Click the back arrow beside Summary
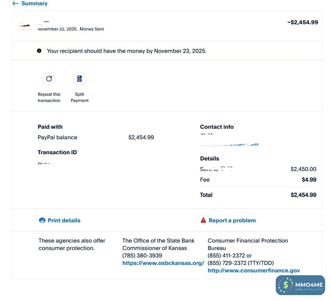The image size is (331, 301). click(15, 4)
